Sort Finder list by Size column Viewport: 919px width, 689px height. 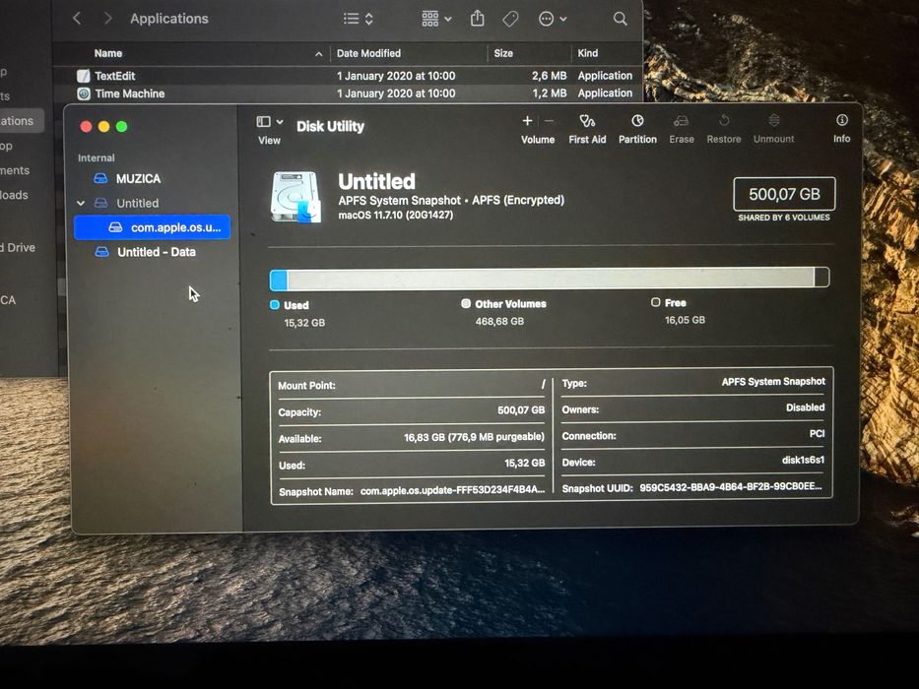pos(503,53)
